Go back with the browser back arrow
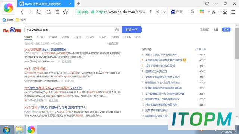This screenshot has height=134, width=239. click(22, 12)
